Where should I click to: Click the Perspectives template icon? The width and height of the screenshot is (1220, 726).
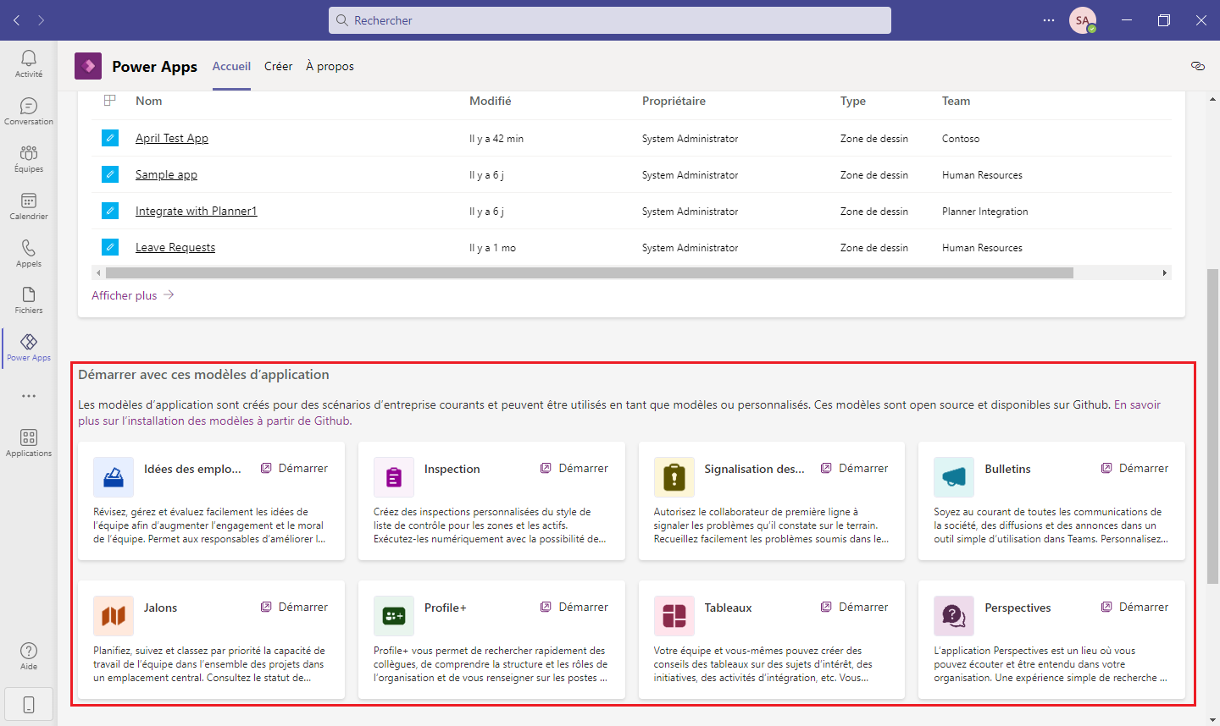point(954,616)
